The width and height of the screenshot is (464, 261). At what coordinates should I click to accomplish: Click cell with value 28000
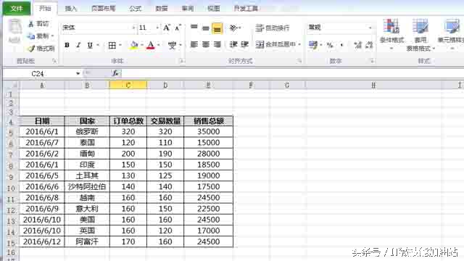[x=209, y=154]
